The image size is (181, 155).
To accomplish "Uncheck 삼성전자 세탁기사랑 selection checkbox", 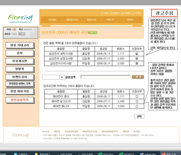I will point(137,54).
